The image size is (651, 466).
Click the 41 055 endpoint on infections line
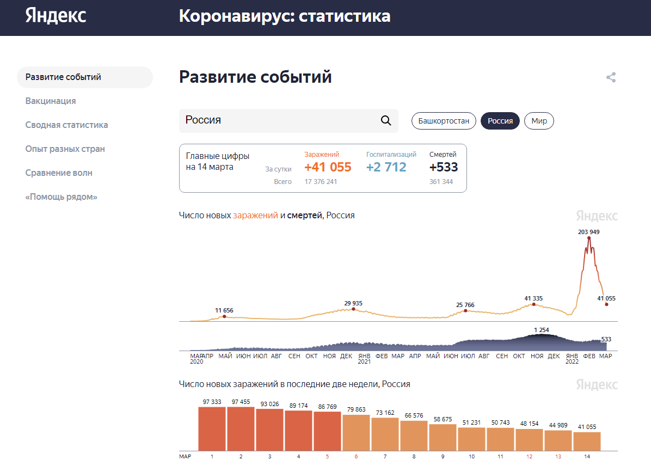606,304
